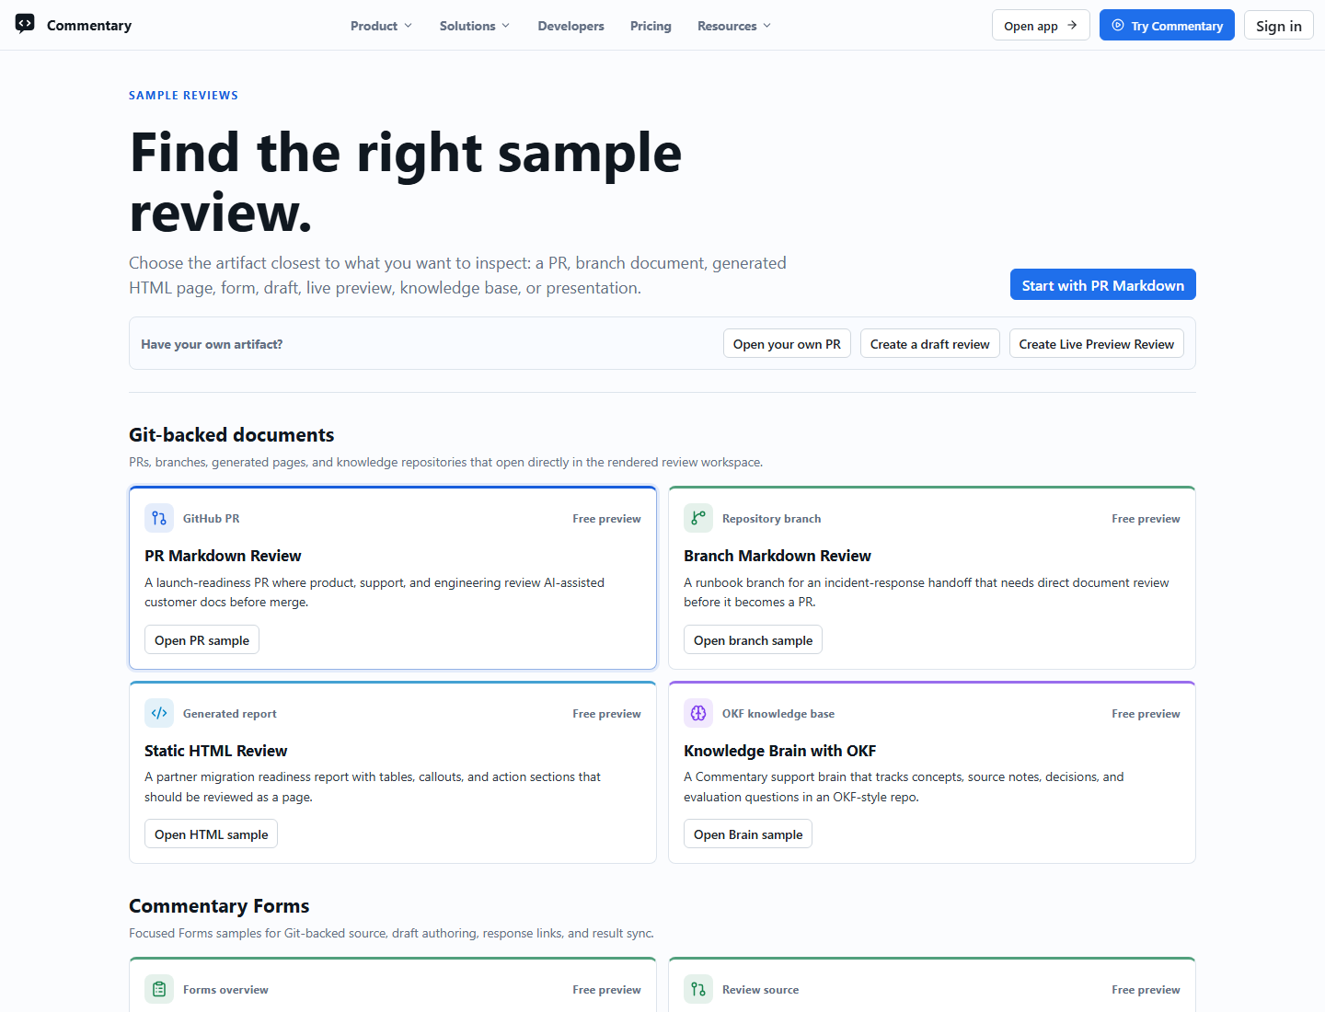Screen dimensions: 1325x1012
Task: Click the PR Markdown Review title
Action: pos(223,556)
